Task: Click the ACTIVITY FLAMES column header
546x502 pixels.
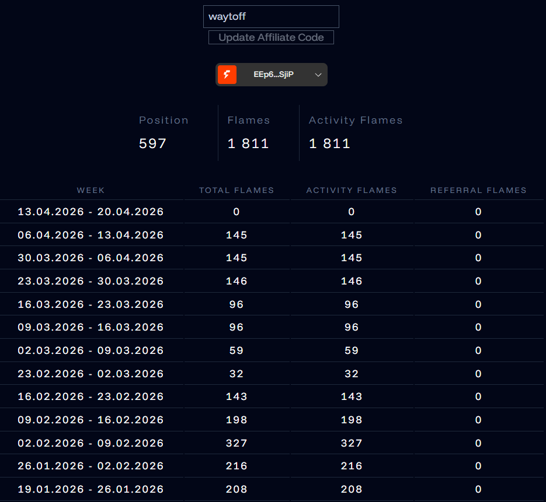Action: click(x=352, y=190)
